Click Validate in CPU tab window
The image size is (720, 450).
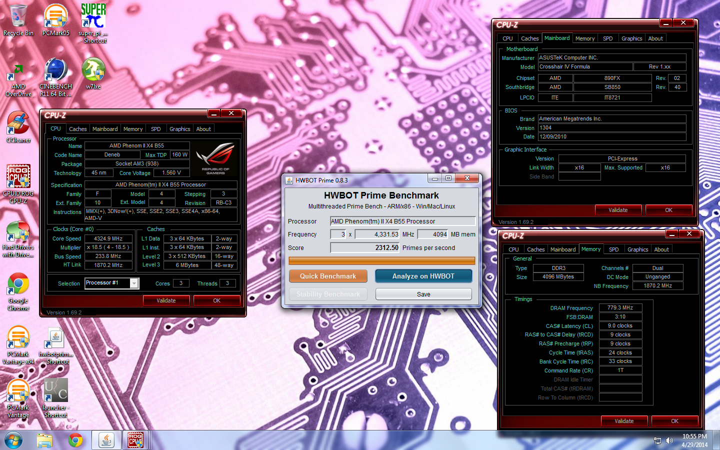tap(166, 300)
